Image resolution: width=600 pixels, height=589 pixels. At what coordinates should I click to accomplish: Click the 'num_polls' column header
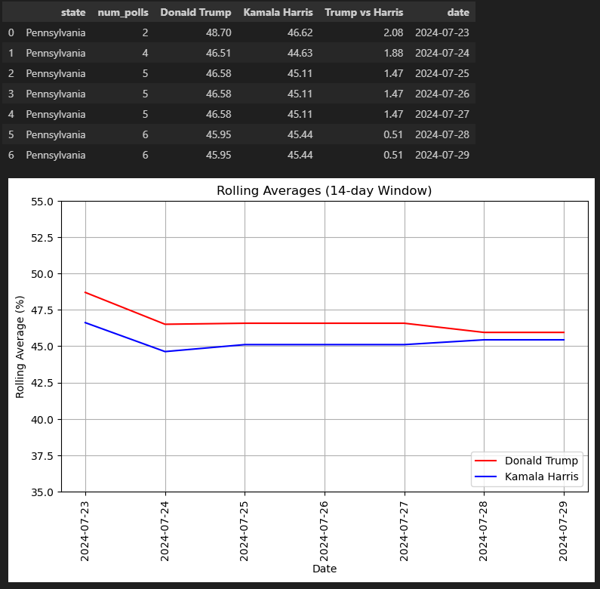(x=123, y=12)
